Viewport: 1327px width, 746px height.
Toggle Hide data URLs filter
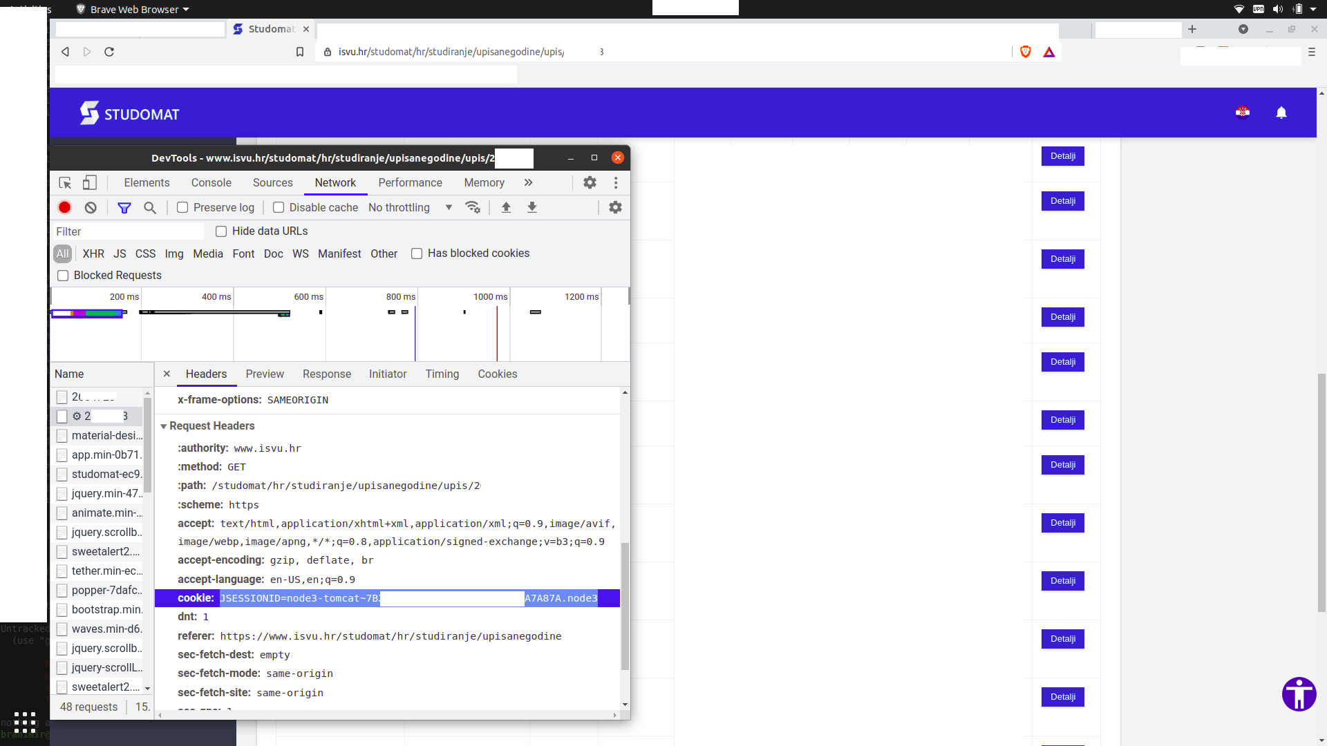(x=220, y=231)
